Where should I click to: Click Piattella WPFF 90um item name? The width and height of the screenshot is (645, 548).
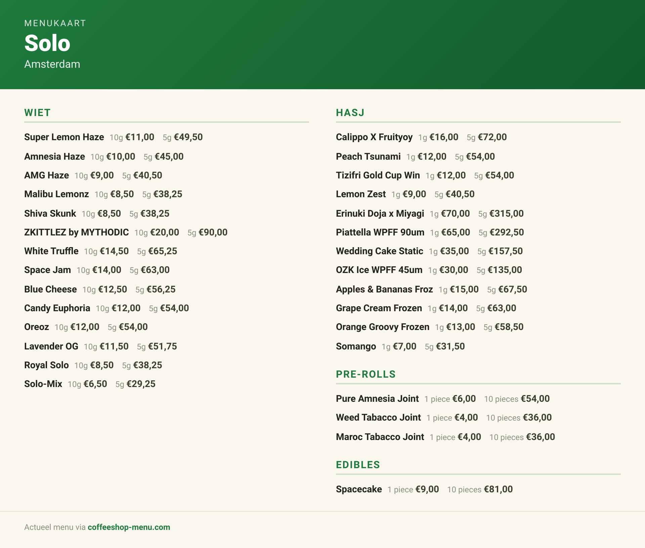(x=380, y=232)
